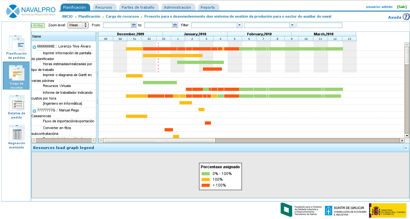Collapse the Lorenzo Tilve Álvaro resource row
Screen dimensions: 410x219
(34, 47)
